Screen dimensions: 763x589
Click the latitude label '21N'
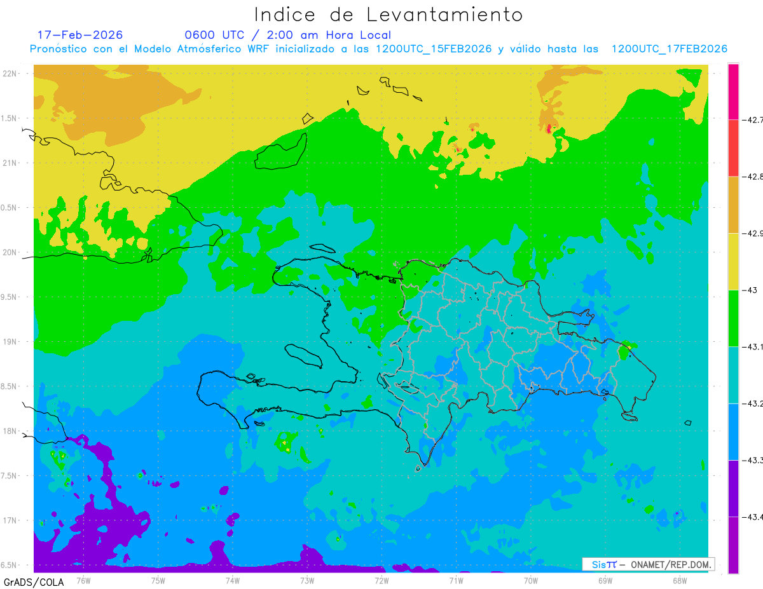pos(11,163)
